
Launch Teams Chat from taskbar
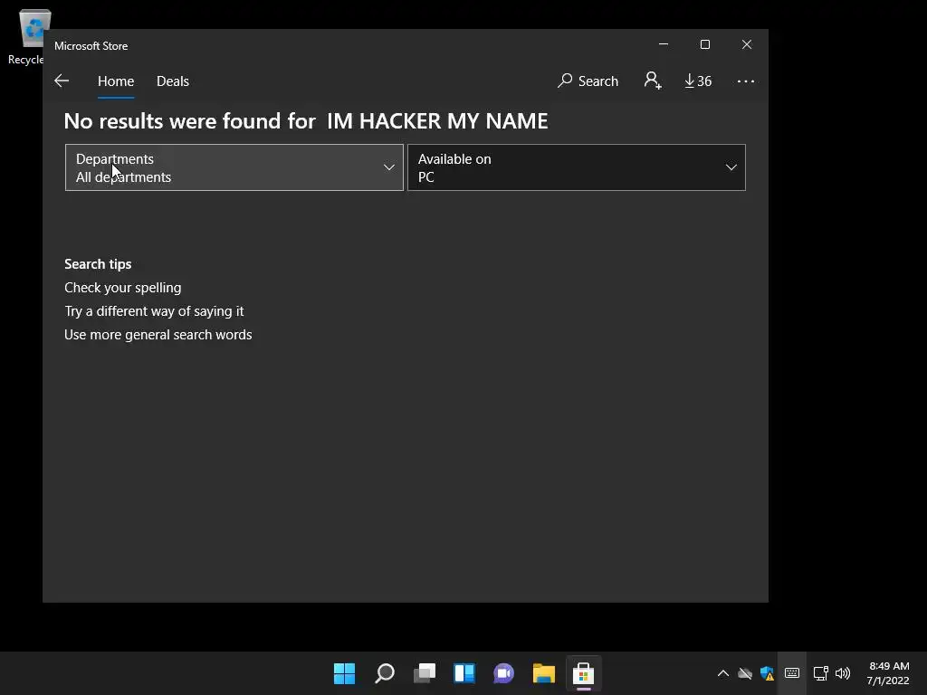click(x=503, y=673)
